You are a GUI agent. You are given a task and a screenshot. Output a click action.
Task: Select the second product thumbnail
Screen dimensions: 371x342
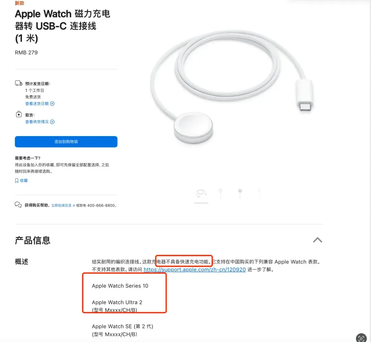[221, 194]
